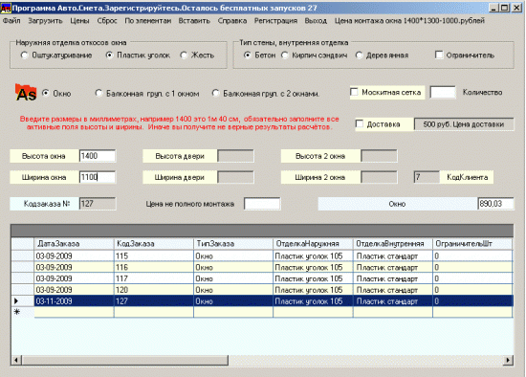Viewport: 526px width, 377px height.
Task: Click the Цена монтажа окна menu item
Action: [409, 21]
